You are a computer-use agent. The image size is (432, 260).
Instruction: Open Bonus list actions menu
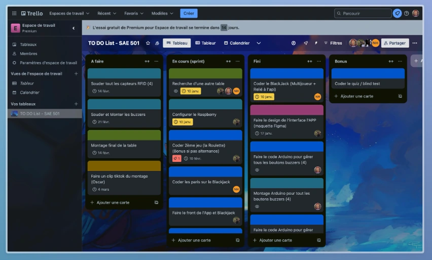(x=400, y=61)
